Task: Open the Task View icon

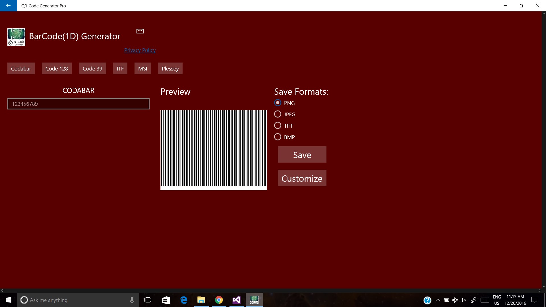Action: pyautogui.click(x=148, y=300)
